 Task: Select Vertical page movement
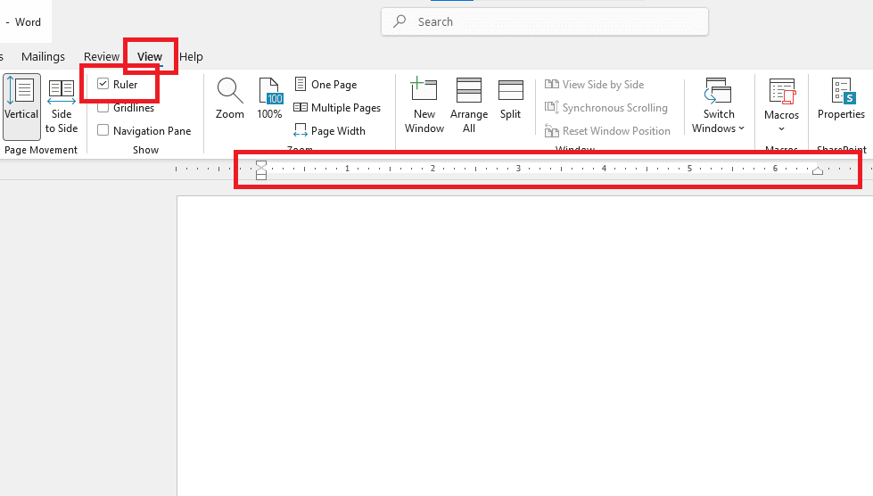21,106
